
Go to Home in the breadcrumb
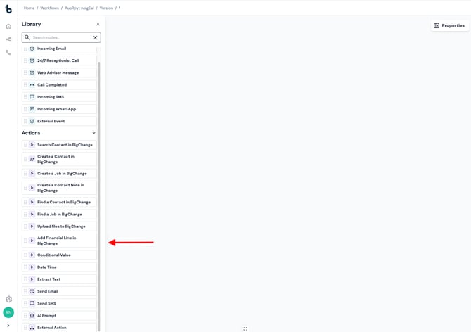coord(29,8)
